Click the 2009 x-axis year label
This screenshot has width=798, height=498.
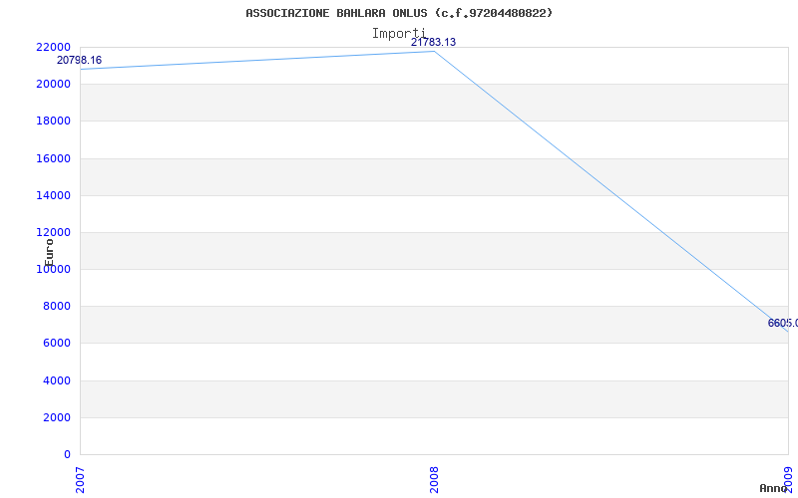[x=788, y=480]
